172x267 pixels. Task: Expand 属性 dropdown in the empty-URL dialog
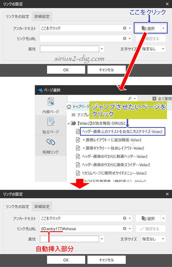(102, 49)
